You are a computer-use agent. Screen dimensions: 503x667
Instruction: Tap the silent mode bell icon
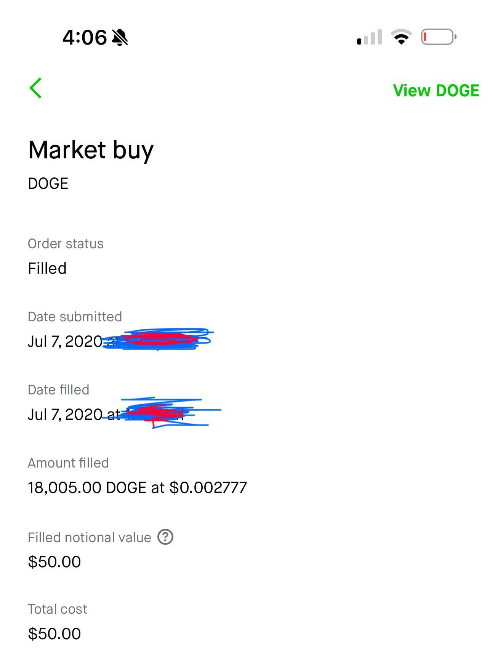tap(120, 38)
